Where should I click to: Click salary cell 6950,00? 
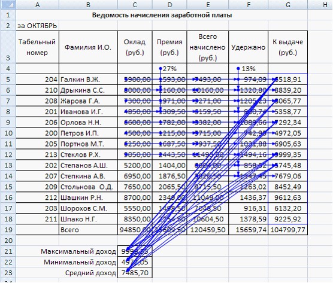pos(135,176)
